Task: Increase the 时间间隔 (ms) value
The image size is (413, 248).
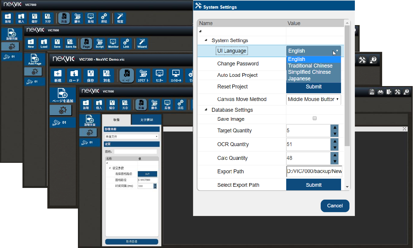Action: (155, 185)
